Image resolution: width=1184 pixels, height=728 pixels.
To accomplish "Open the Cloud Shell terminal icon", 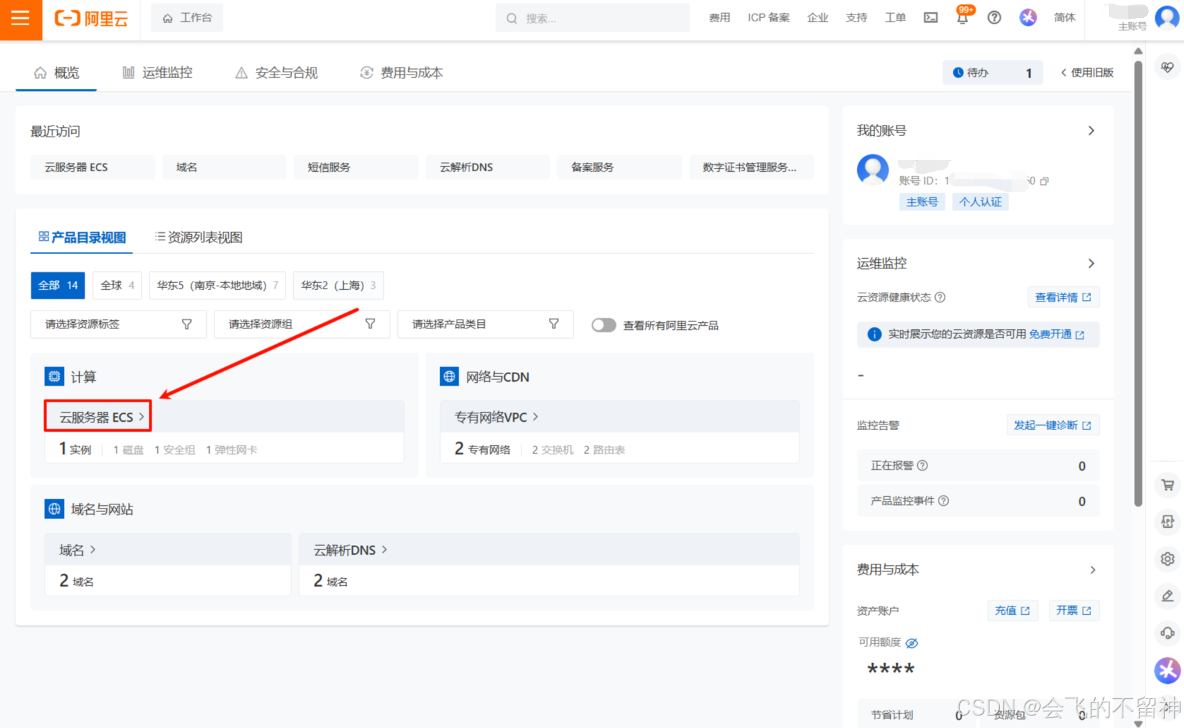I will click(931, 18).
